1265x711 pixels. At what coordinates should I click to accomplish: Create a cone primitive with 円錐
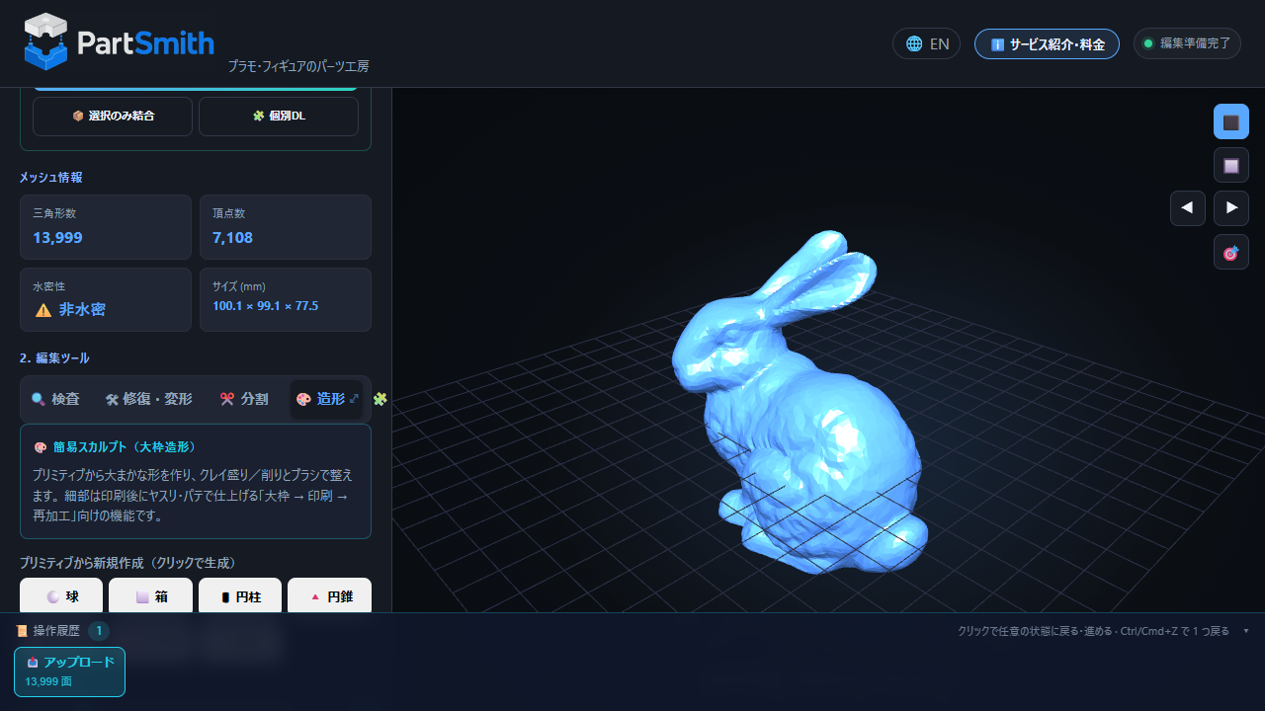pos(330,596)
